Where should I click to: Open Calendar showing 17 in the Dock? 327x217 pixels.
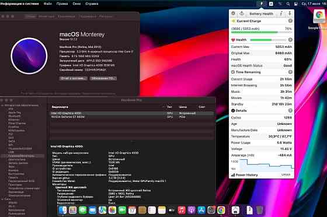coord(132,210)
